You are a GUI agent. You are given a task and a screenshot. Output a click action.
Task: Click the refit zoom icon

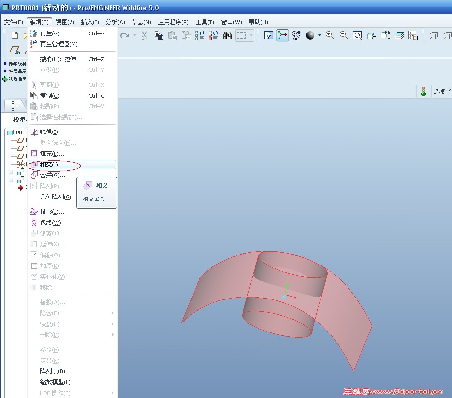point(357,35)
